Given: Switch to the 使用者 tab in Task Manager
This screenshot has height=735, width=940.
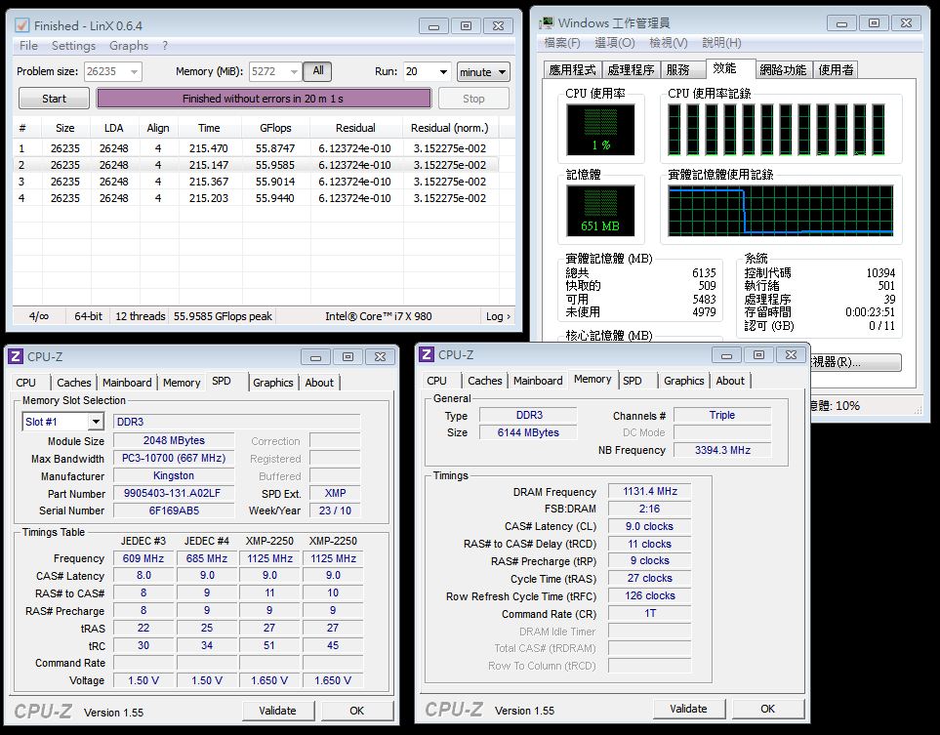Looking at the screenshot, I should 836,69.
